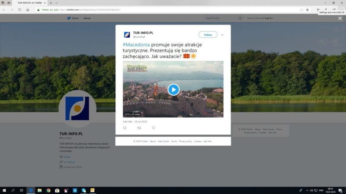Screen dimensions: 346x194
Task: Open Windows Start menu
Action: (4, 190)
